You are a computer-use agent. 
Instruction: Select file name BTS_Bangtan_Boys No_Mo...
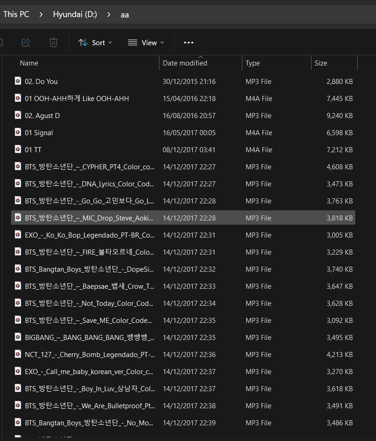[x=89, y=423]
